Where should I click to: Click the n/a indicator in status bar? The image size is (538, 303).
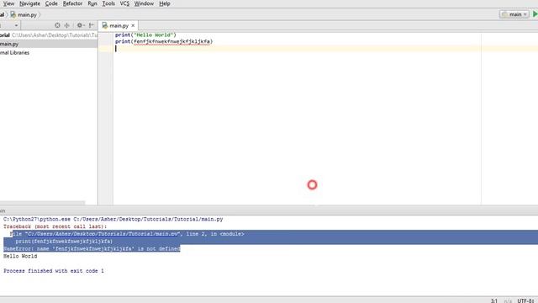(508, 300)
